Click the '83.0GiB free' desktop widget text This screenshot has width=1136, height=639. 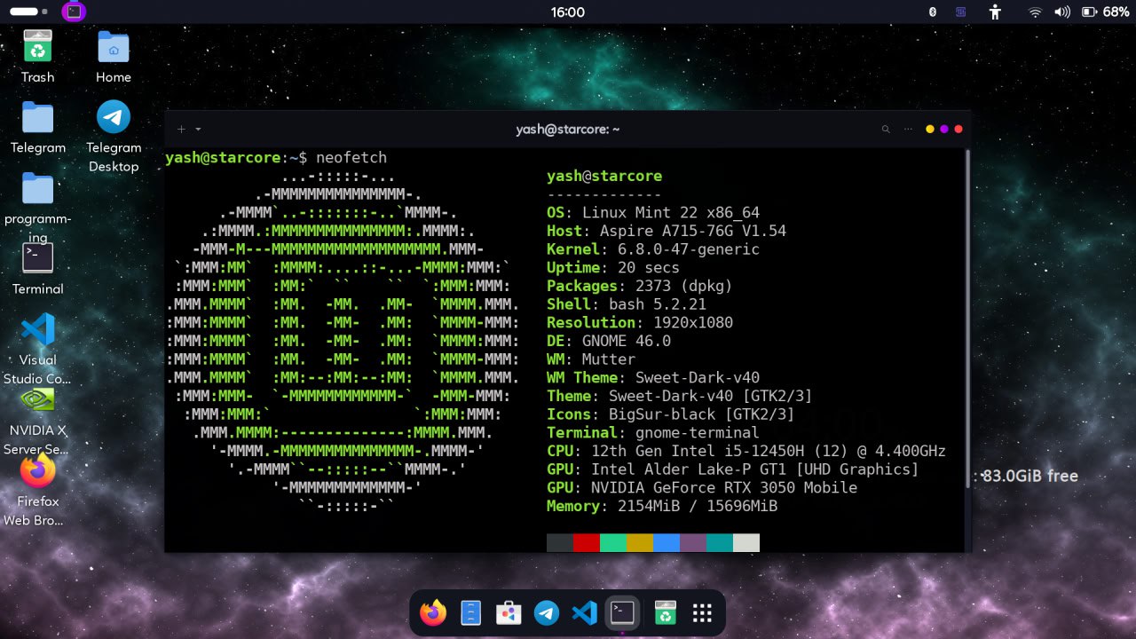click(x=1029, y=477)
